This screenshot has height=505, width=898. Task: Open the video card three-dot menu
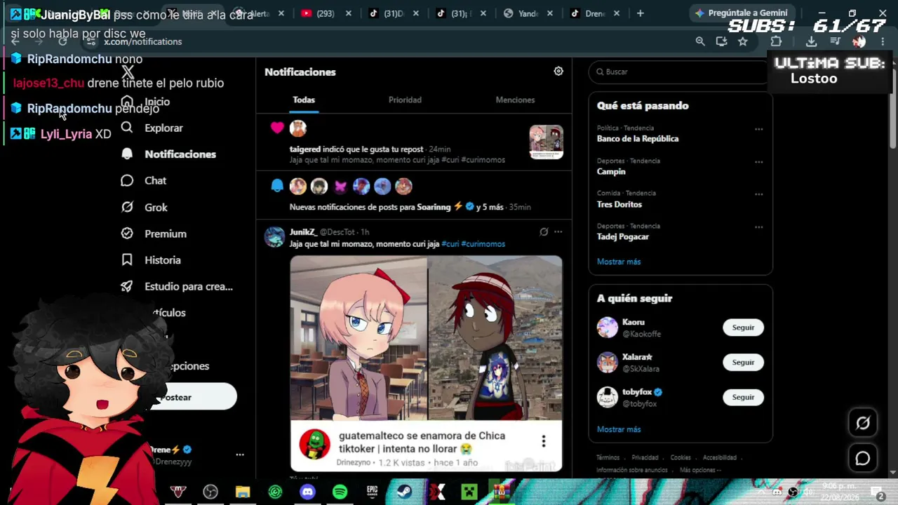(x=543, y=441)
